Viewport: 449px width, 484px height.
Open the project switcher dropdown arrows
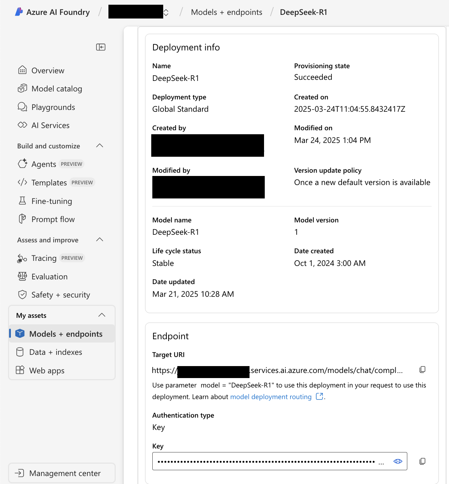coord(166,13)
